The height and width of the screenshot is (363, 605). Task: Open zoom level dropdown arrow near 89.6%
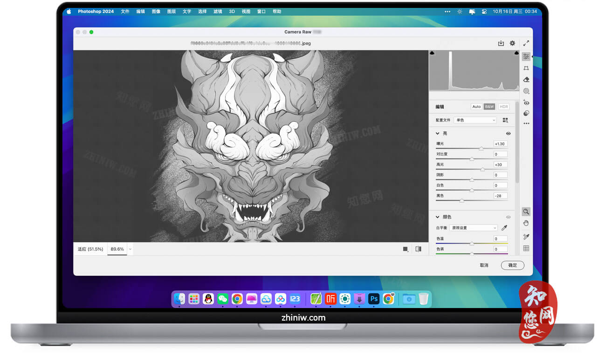click(130, 249)
